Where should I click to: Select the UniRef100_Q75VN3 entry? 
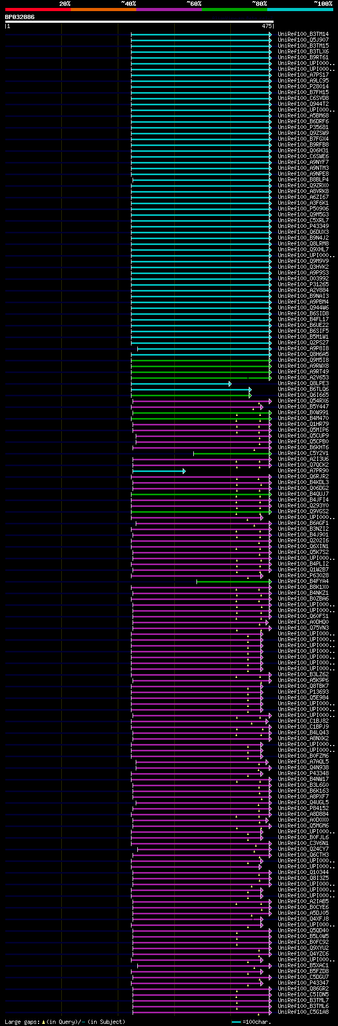(303, 628)
